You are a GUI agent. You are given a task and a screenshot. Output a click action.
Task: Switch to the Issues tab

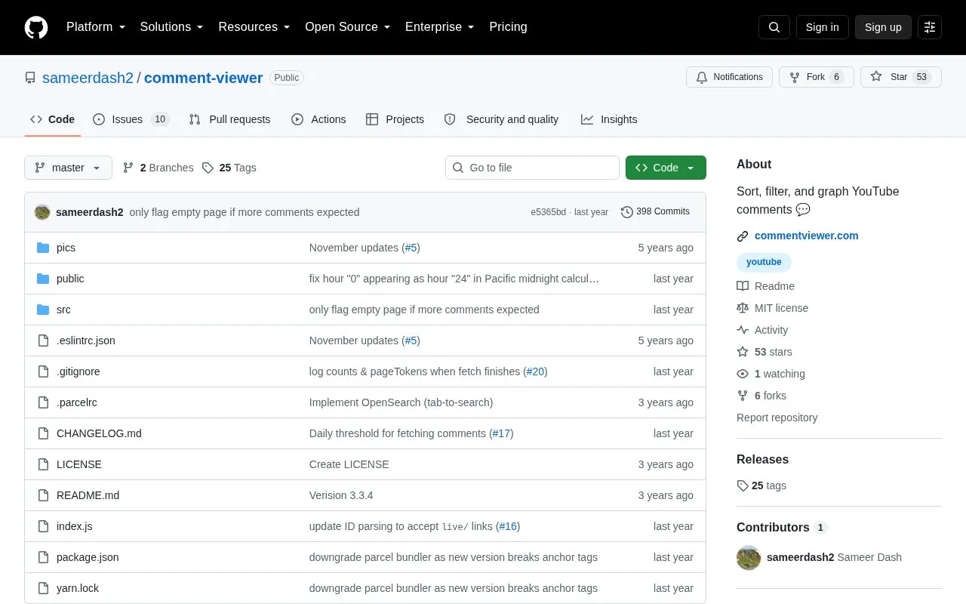tap(131, 119)
